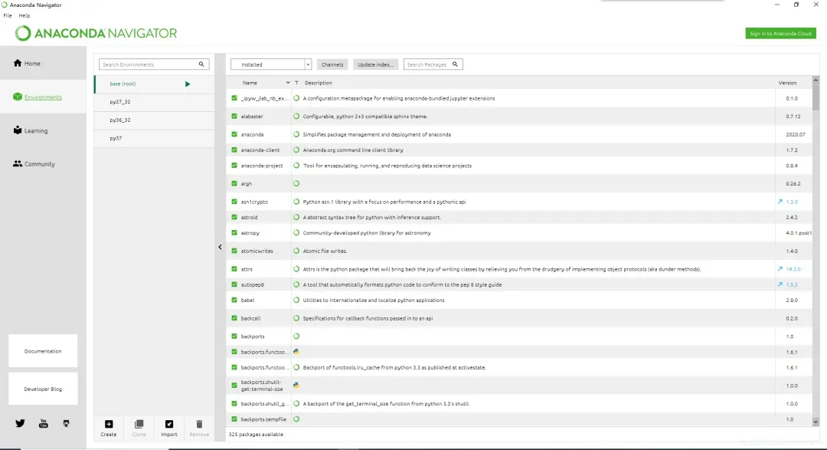
Task: Focus the Search Packages field
Action: (x=433, y=64)
